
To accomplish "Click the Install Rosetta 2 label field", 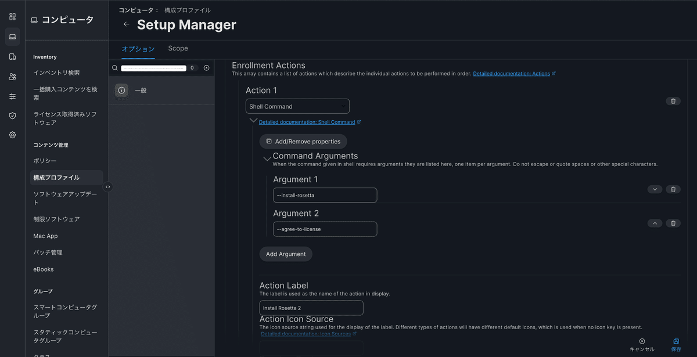I will click(311, 308).
